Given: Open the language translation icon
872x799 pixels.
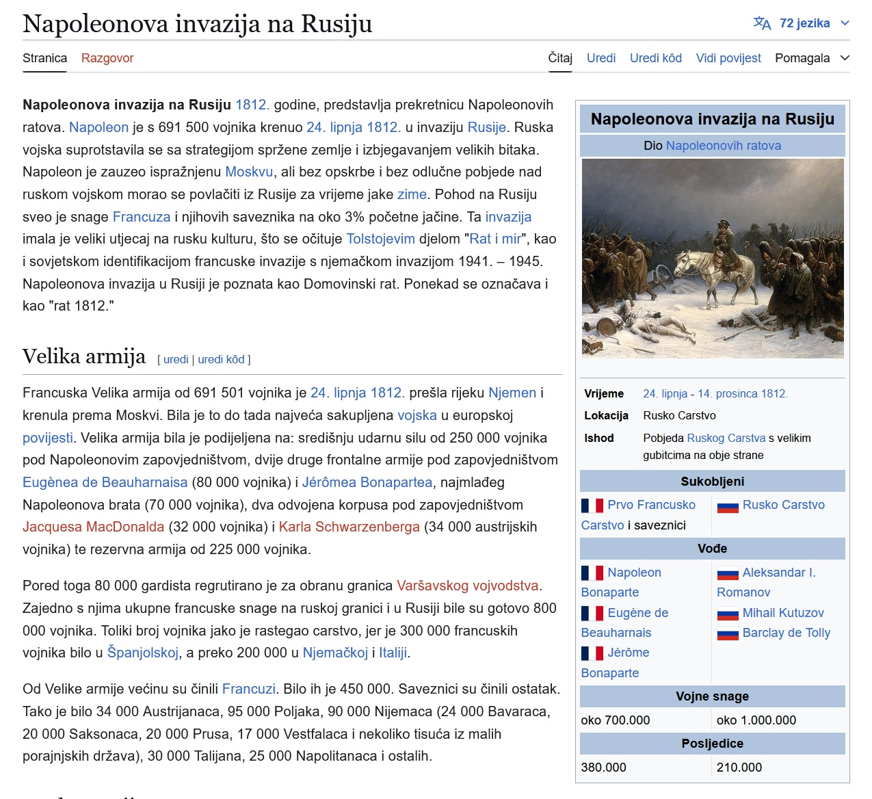Looking at the screenshot, I should click(762, 23).
